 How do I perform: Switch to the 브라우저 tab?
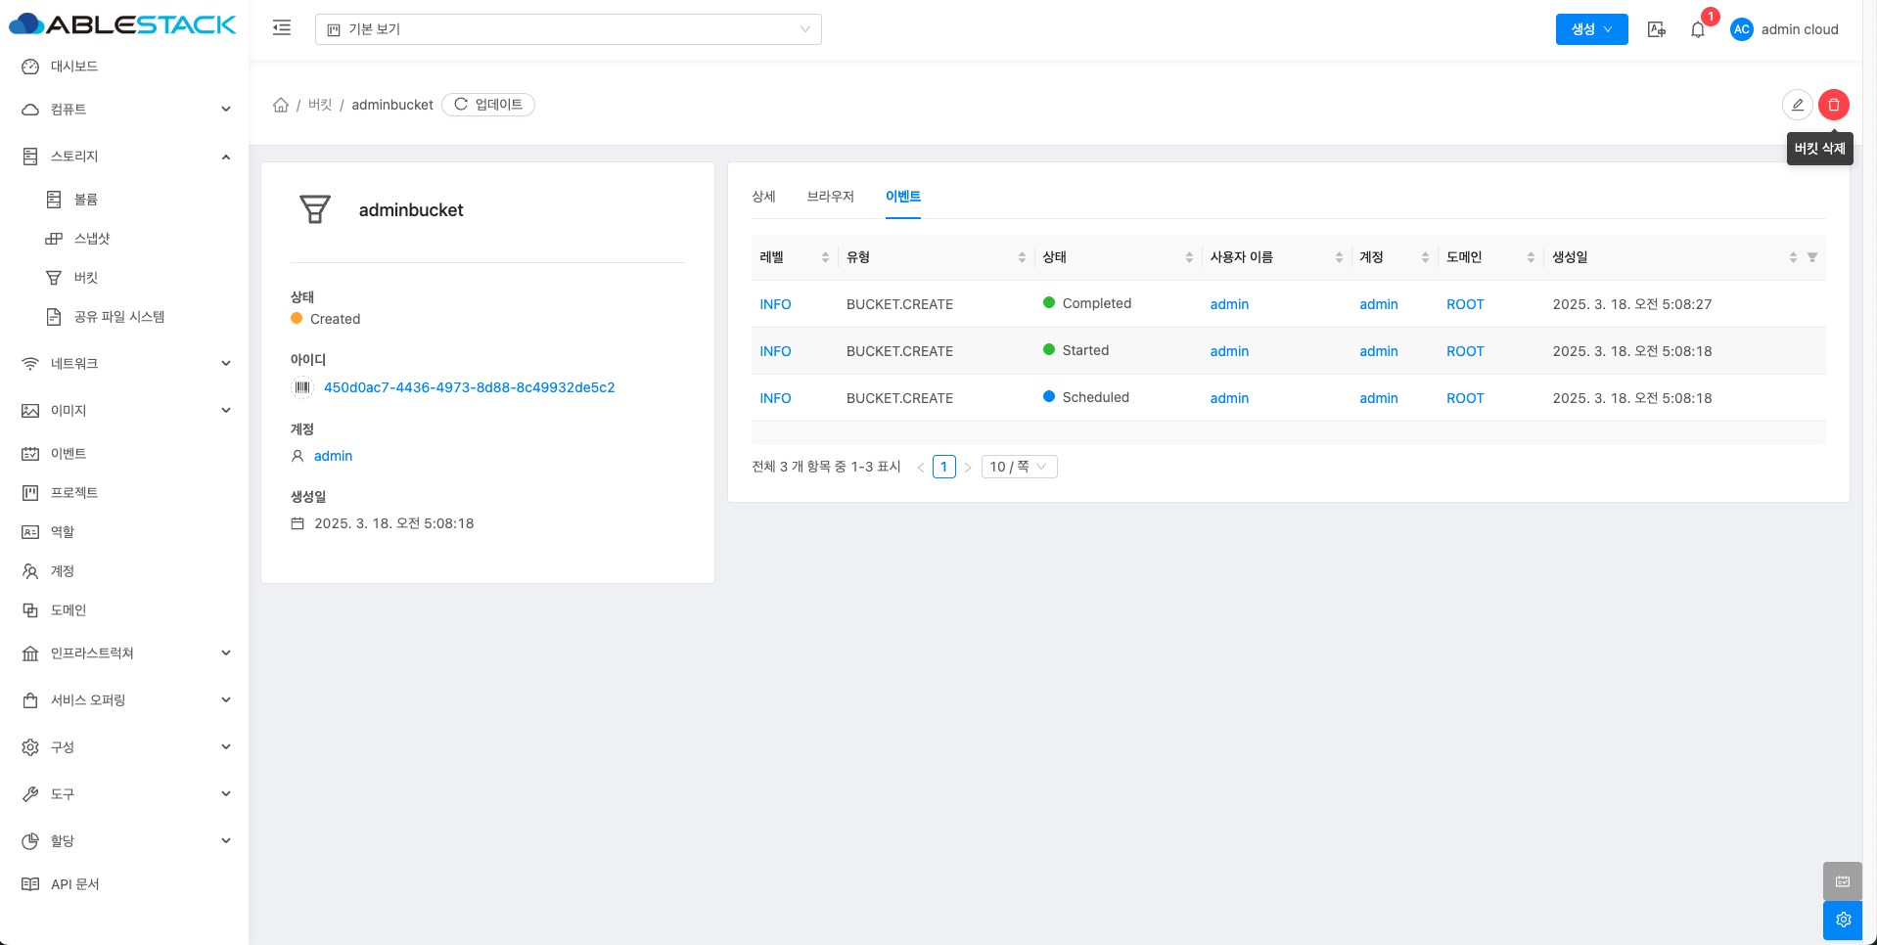[x=830, y=197]
